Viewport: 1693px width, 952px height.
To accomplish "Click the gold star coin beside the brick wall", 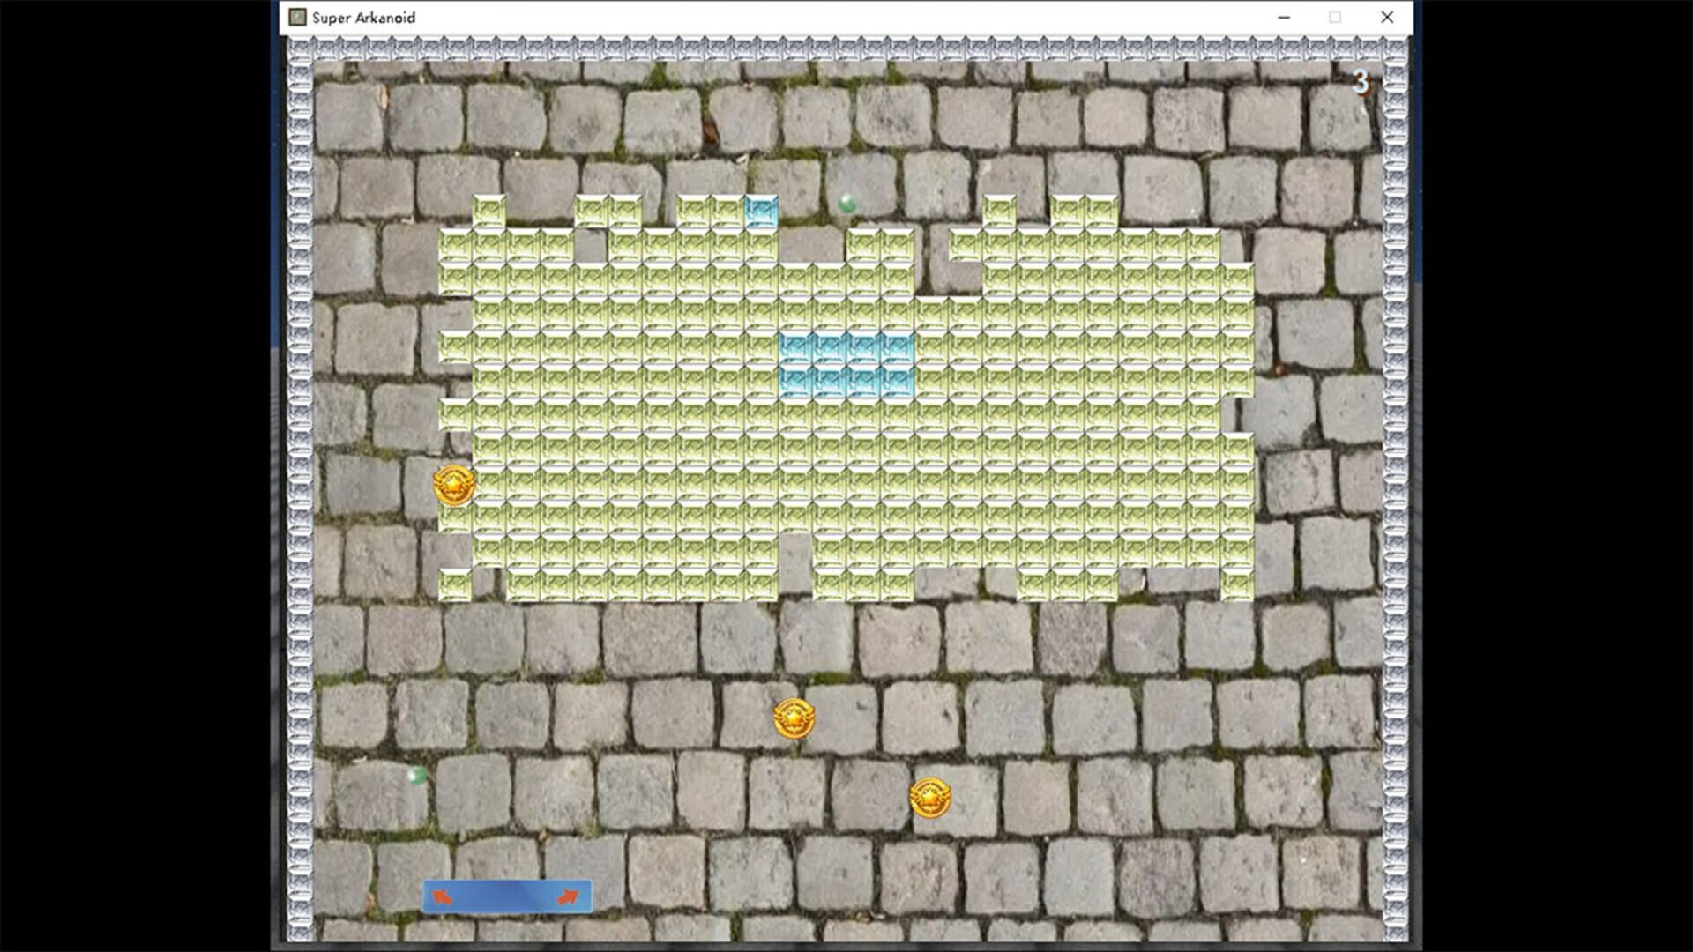I will (x=454, y=486).
